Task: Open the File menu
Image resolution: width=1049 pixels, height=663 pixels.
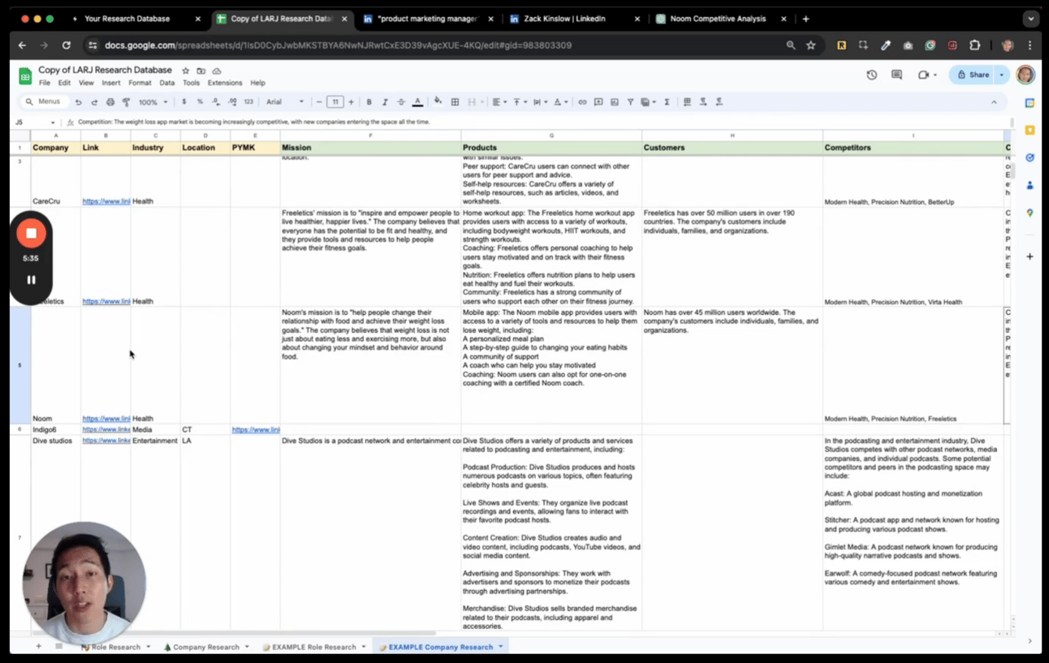Action: [x=45, y=83]
